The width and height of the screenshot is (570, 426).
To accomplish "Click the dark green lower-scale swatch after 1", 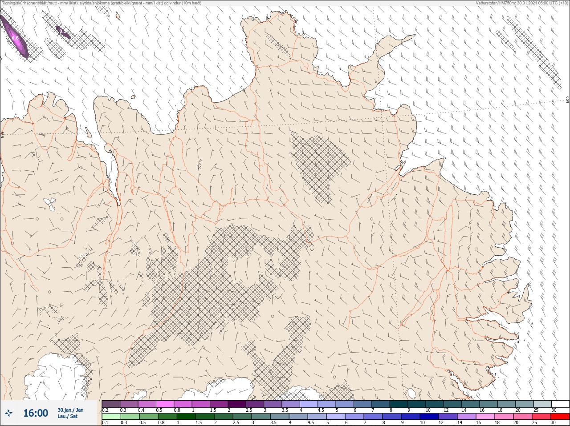I will [186, 416].
